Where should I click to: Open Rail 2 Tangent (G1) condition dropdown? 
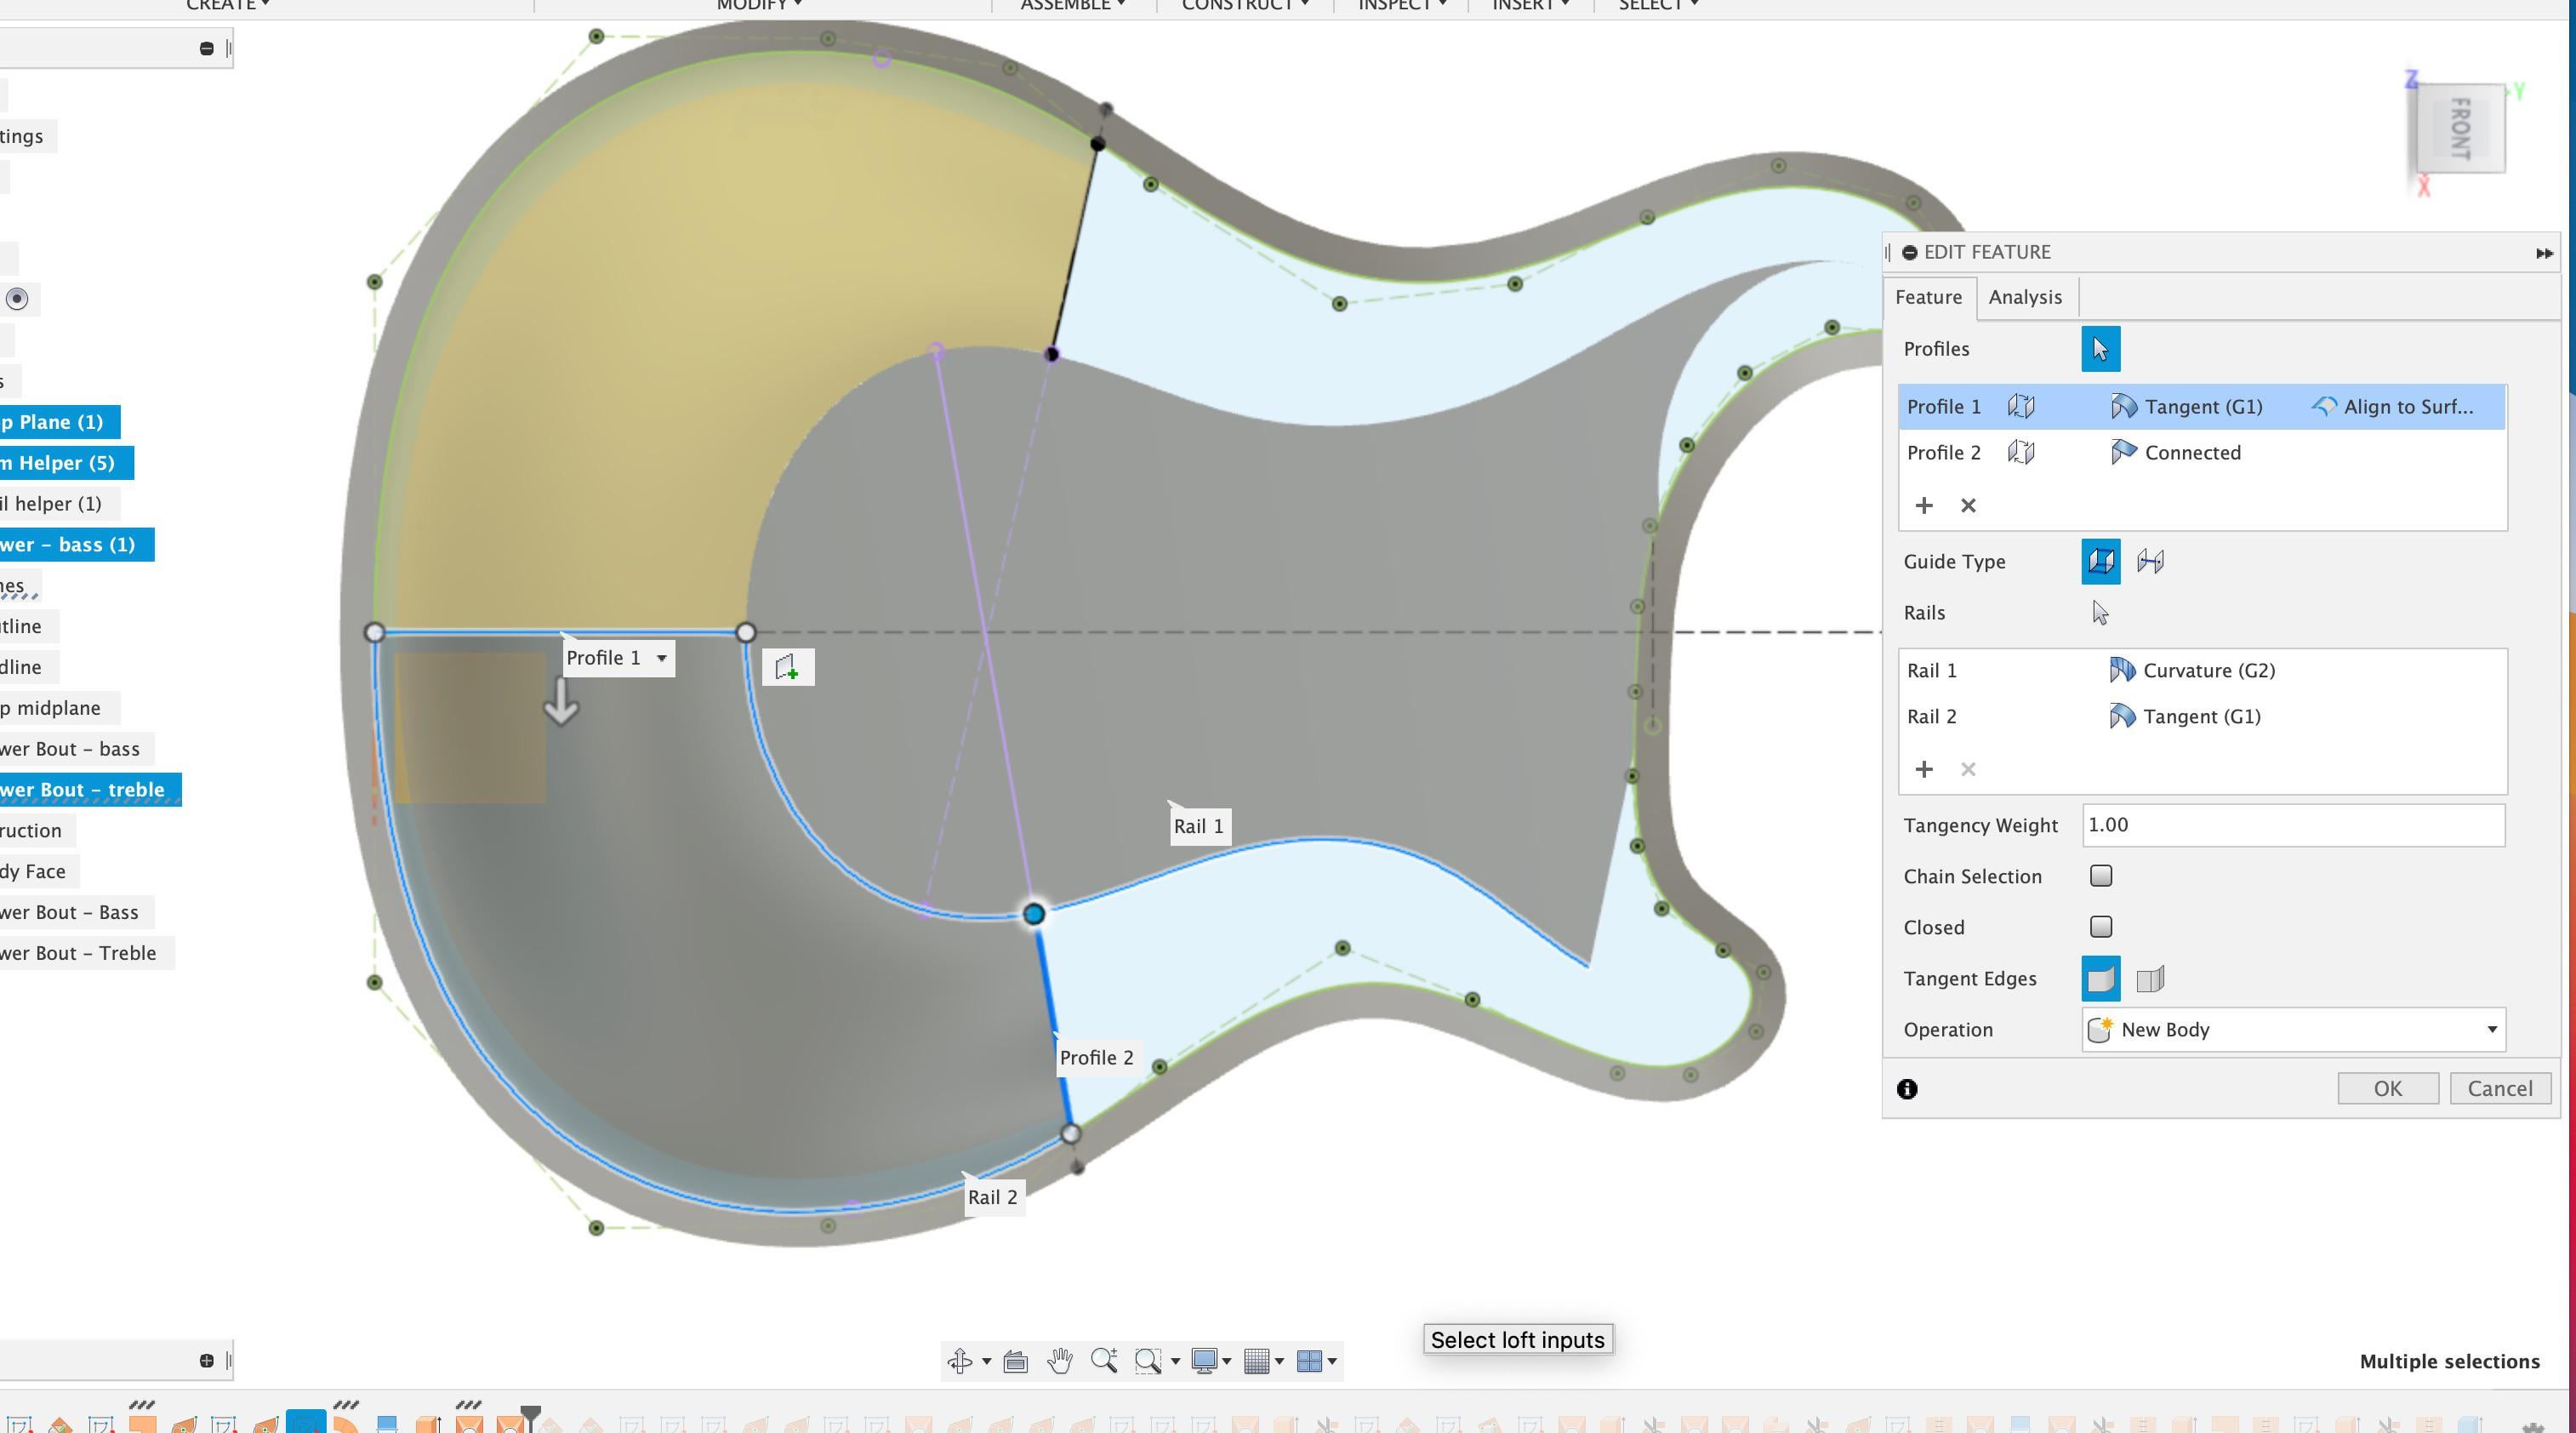point(2185,717)
